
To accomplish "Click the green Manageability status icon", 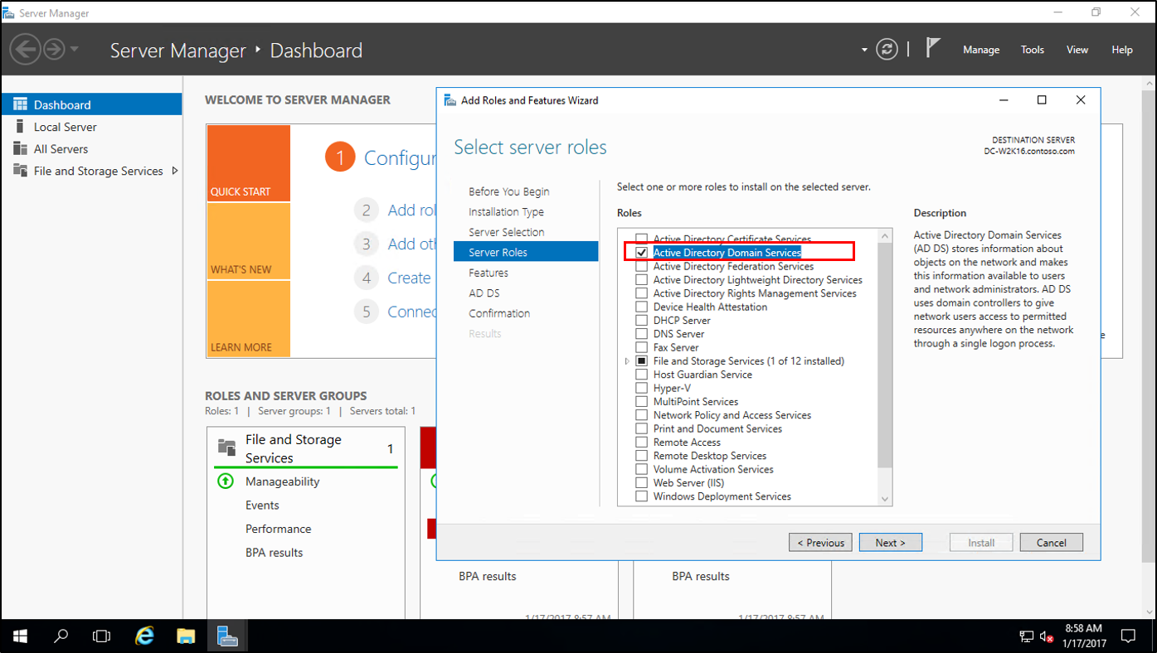I will tap(226, 481).
